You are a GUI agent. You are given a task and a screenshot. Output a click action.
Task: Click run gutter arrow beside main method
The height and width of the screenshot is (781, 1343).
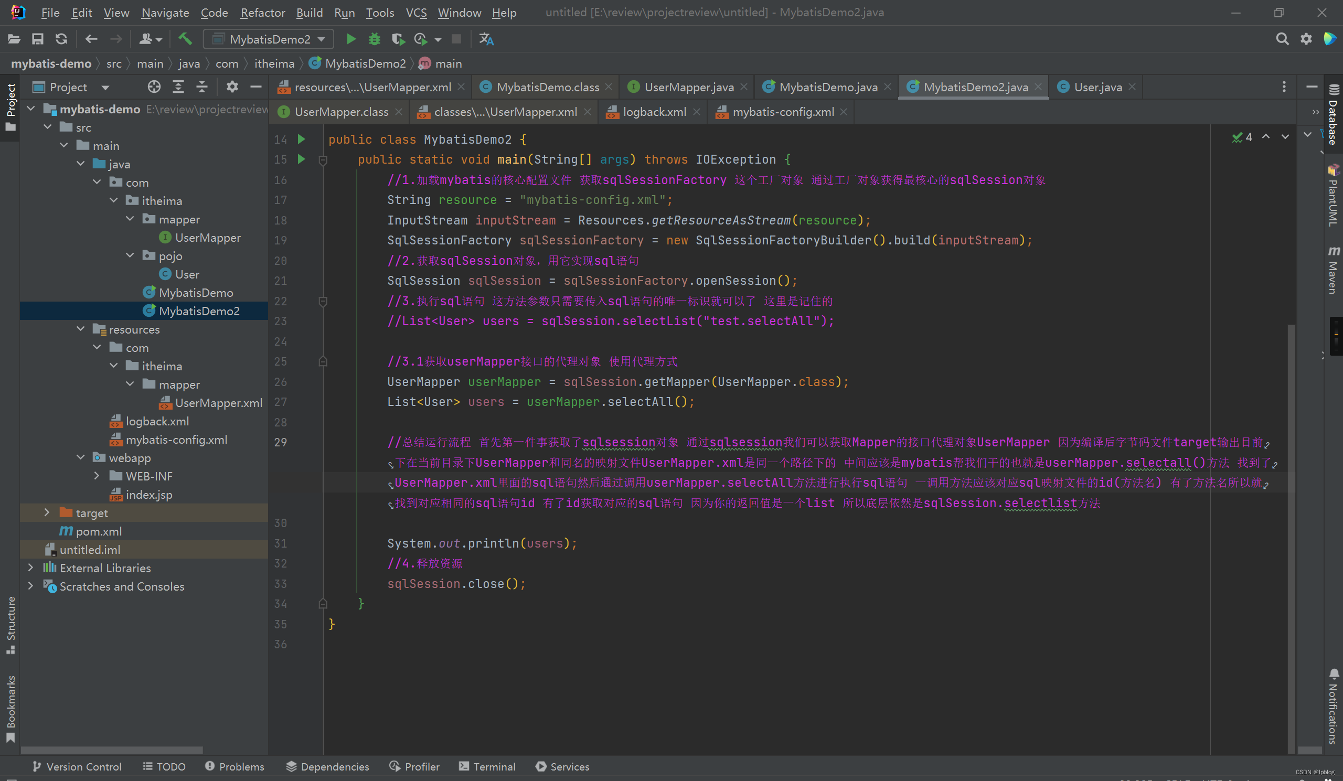[301, 159]
